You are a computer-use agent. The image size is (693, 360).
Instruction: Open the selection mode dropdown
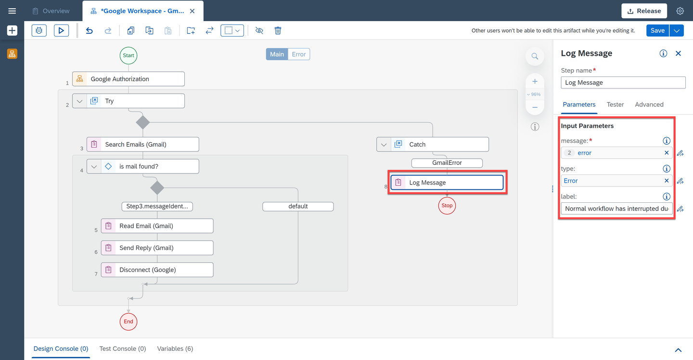tap(232, 30)
